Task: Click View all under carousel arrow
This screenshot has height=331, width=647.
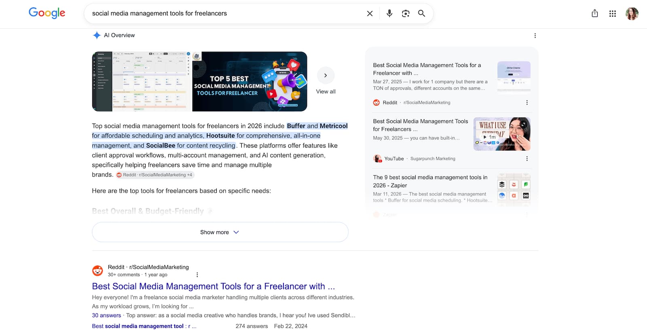Action: 326,92
